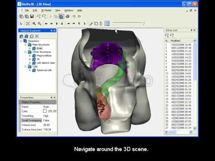Screen dimensions: 215x161
Task: Toggle the pin icon on the Properties panel
Action: click(x=52, y=97)
